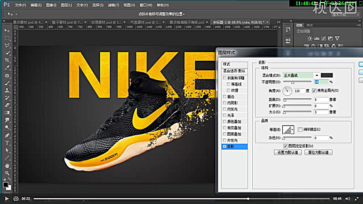
Task: Enable the 内阴影 style checkbox
Action: [x=225, y=103]
